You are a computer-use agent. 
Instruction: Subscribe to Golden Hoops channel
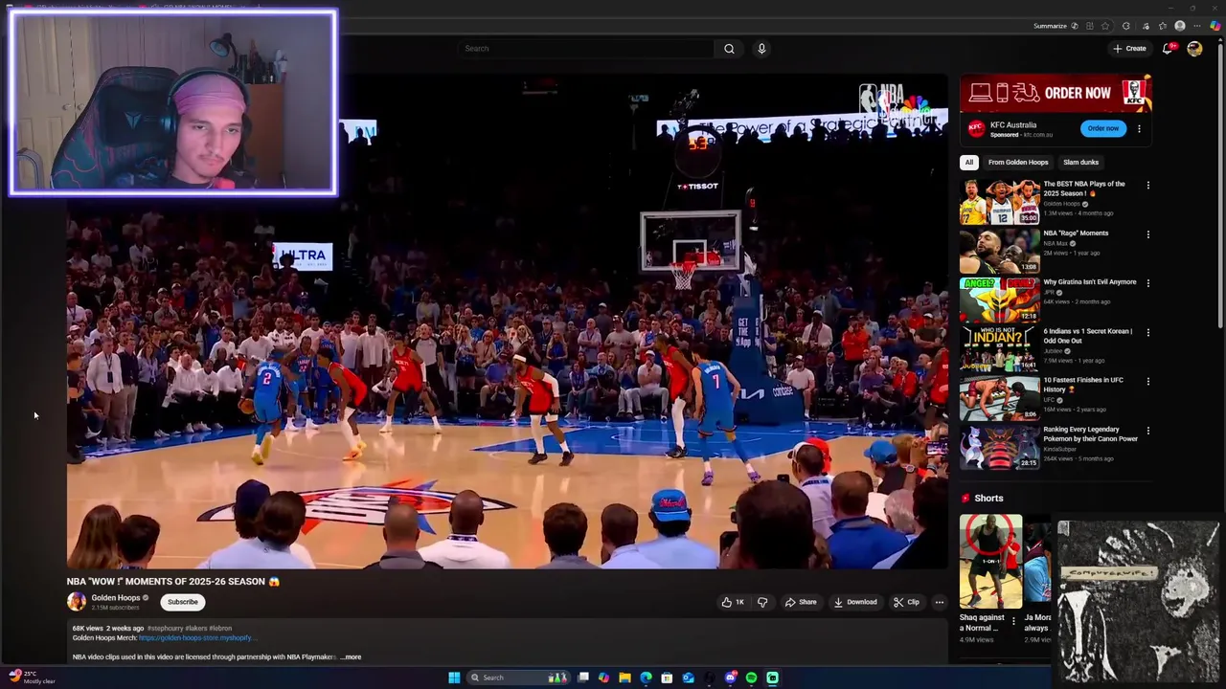182,602
